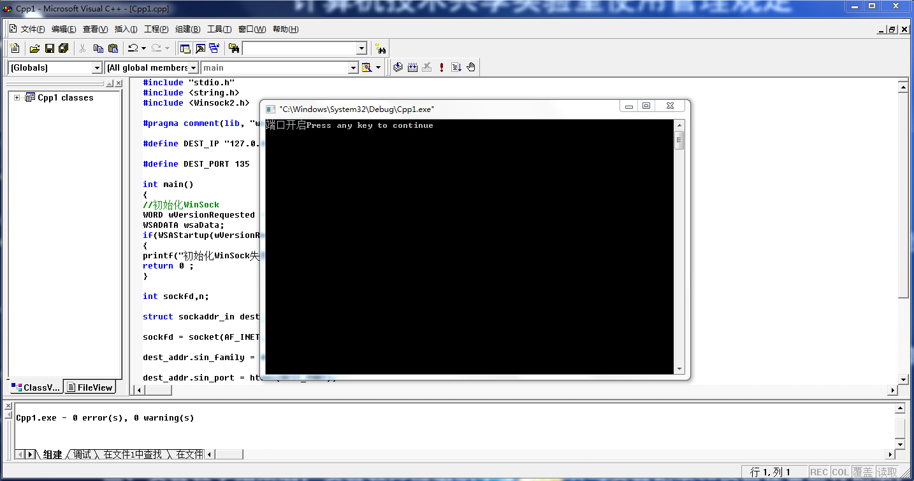Image resolution: width=914 pixels, height=481 pixels.
Task: Click the Find in Files binoculars icon
Action: (233, 48)
